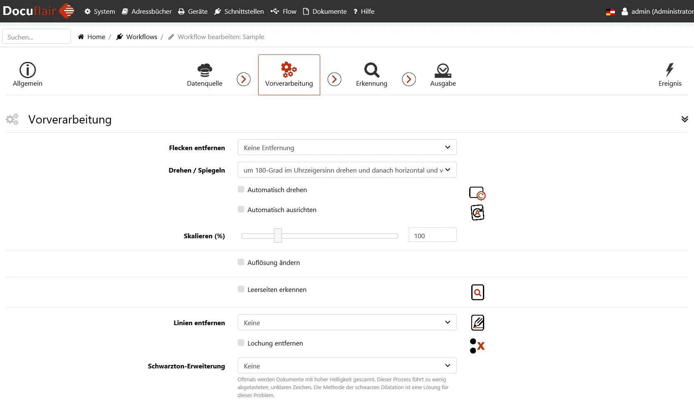Open the Flecken entfernen dropdown
694x400 pixels.
tap(347, 148)
